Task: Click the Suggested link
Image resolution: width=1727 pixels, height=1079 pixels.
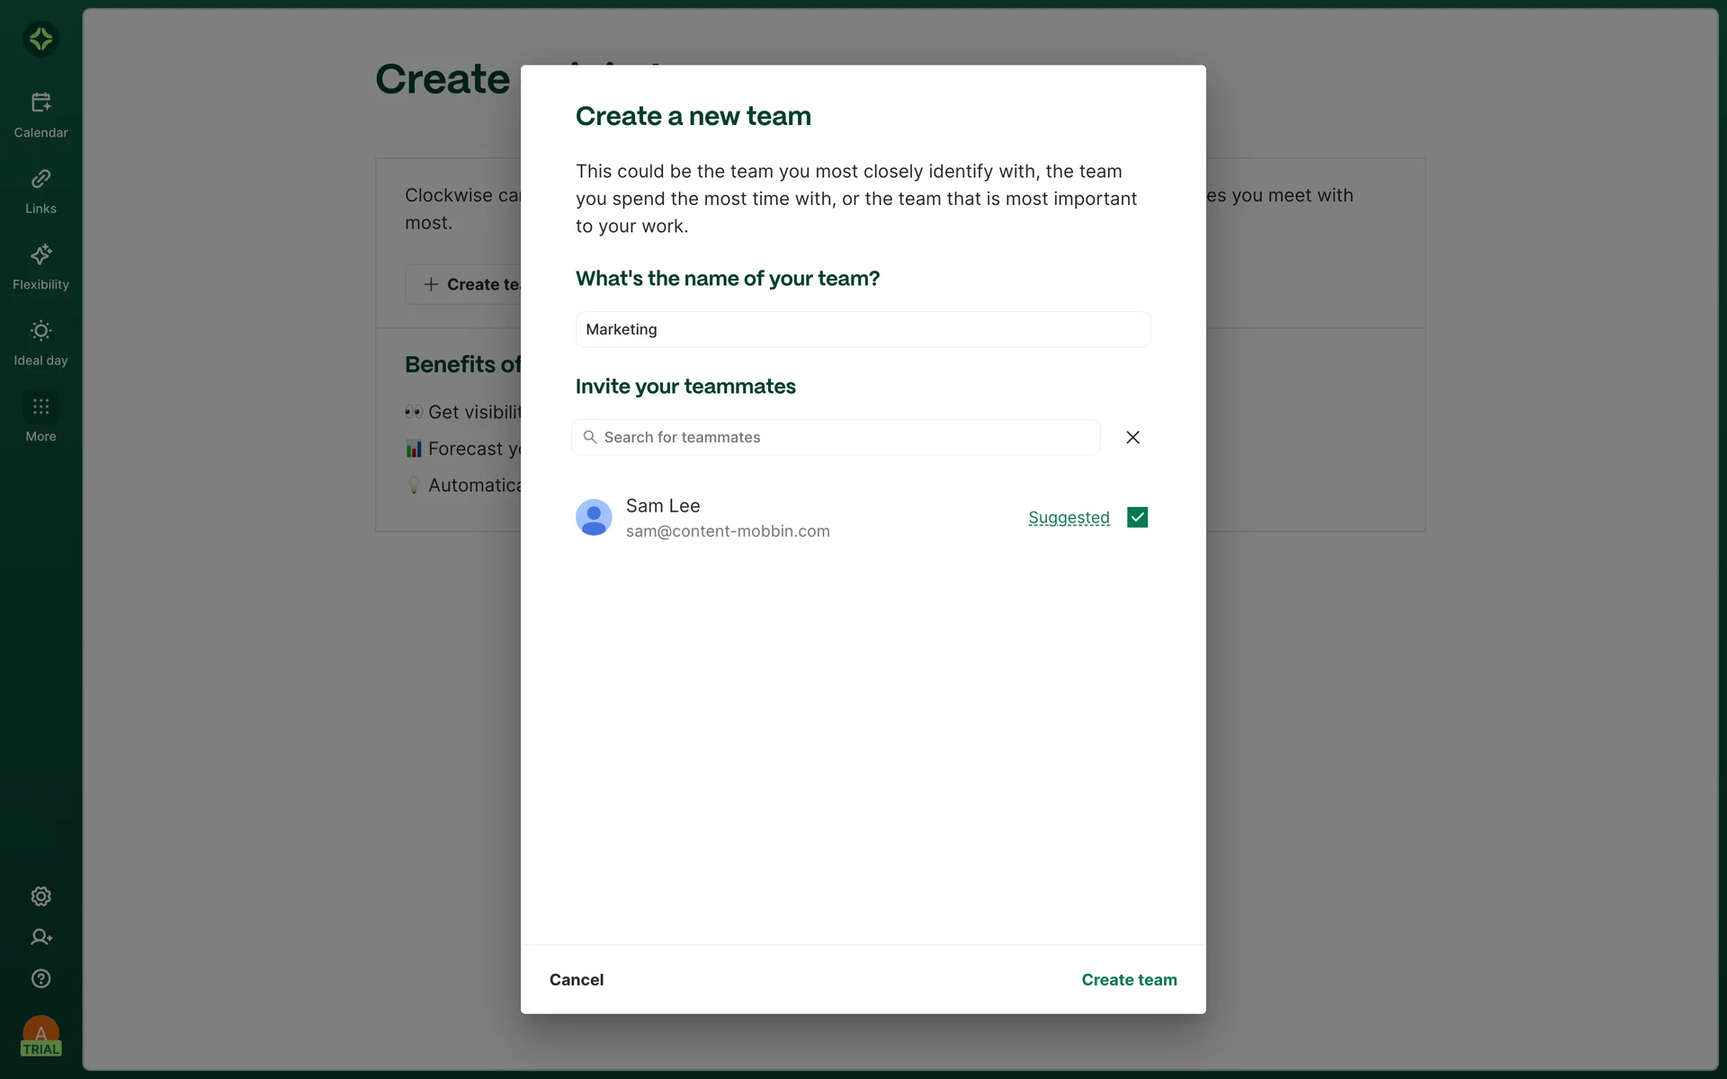Action: tap(1069, 517)
